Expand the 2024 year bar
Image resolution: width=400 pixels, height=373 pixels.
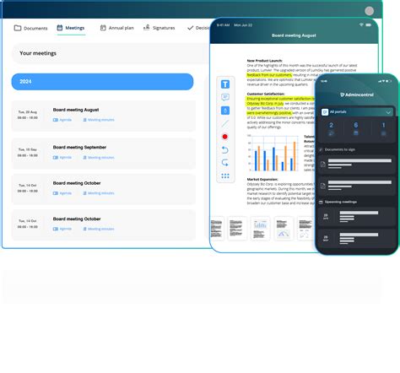(x=102, y=82)
